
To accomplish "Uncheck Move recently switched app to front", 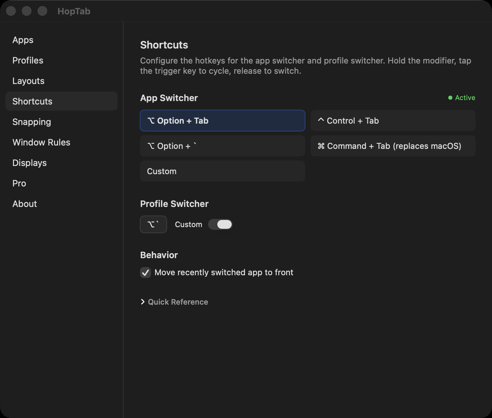I will tap(146, 273).
